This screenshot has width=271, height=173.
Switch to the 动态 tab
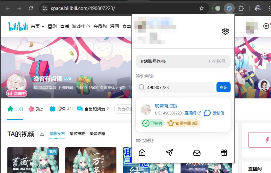click(x=37, y=109)
